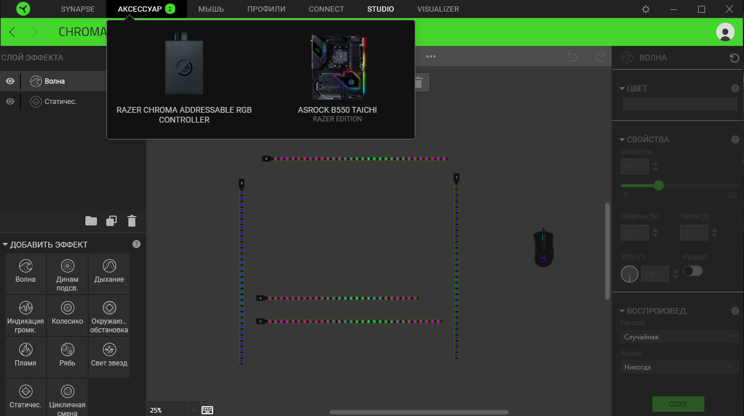
Task: Click the Скорость value field
Action: [635, 167]
